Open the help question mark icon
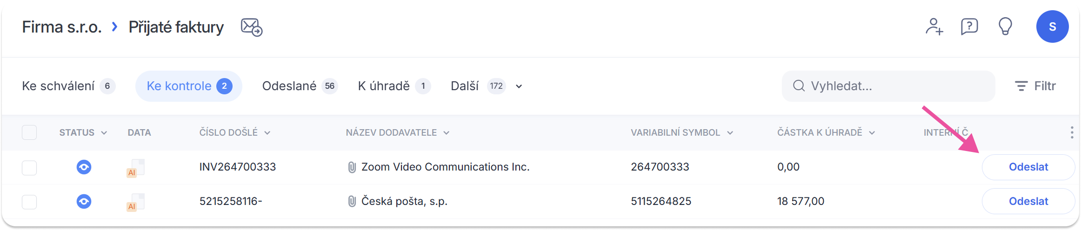 (969, 27)
